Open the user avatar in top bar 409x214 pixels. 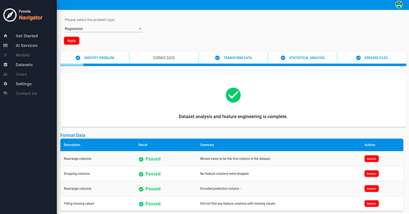pos(399,5)
